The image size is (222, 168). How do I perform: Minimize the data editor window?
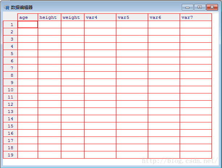(188, 7)
